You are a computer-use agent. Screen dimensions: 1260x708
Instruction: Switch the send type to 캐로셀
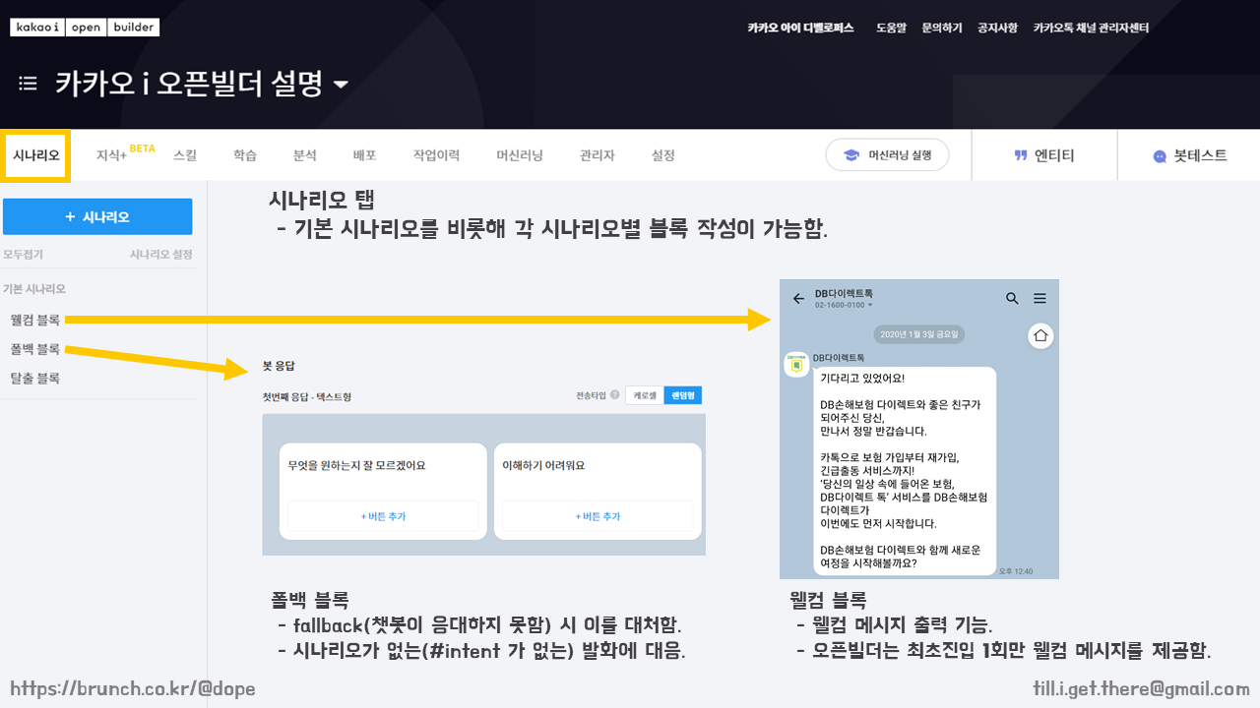pyautogui.click(x=645, y=395)
